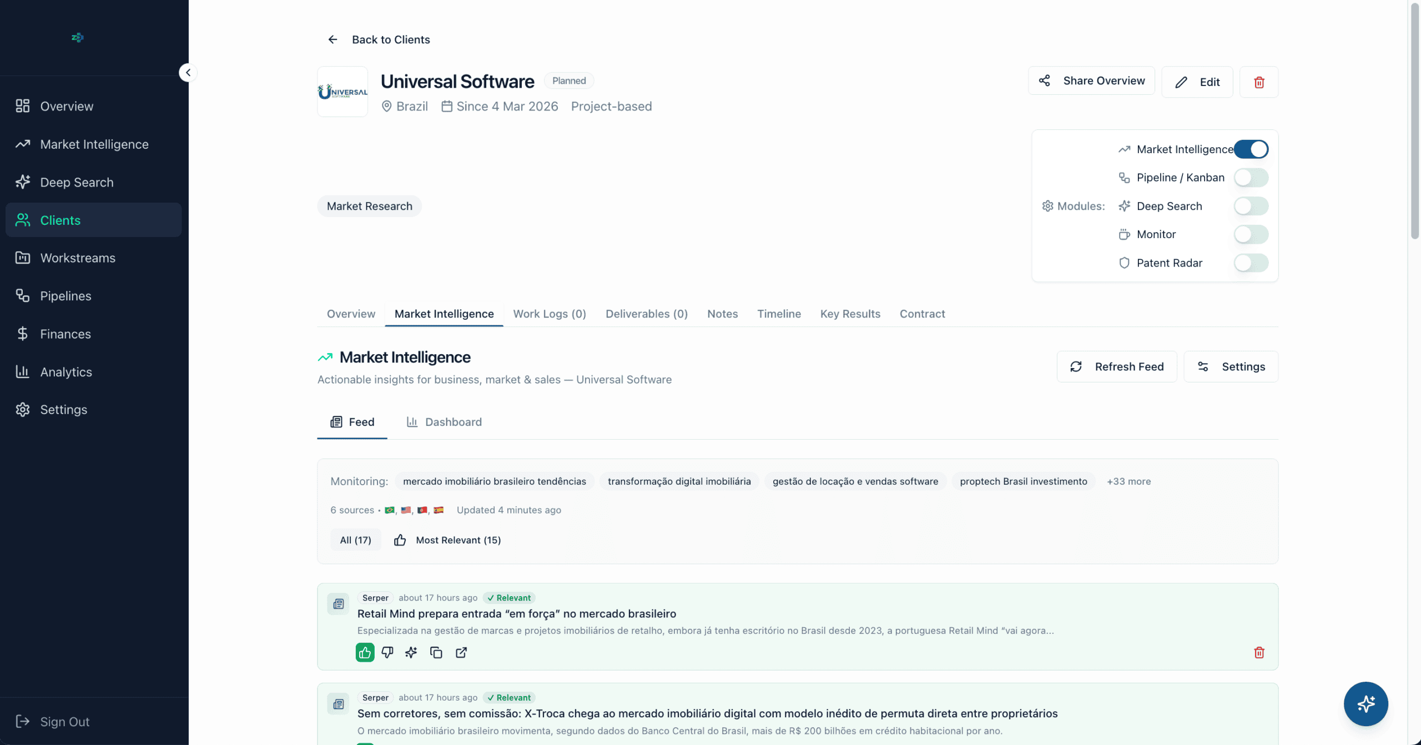Click thumbs-down on Retail Mind article
The image size is (1421, 745).
(x=387, y=652)
